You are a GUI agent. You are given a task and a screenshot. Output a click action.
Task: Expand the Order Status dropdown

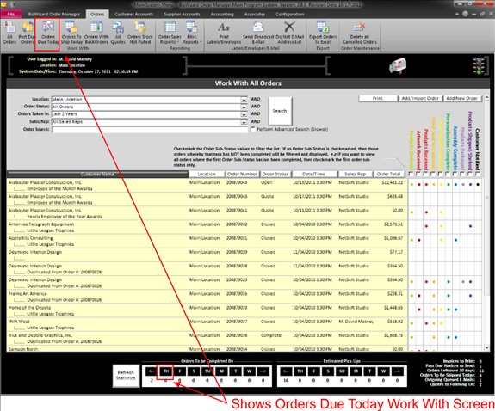click(x=244, y=107)
